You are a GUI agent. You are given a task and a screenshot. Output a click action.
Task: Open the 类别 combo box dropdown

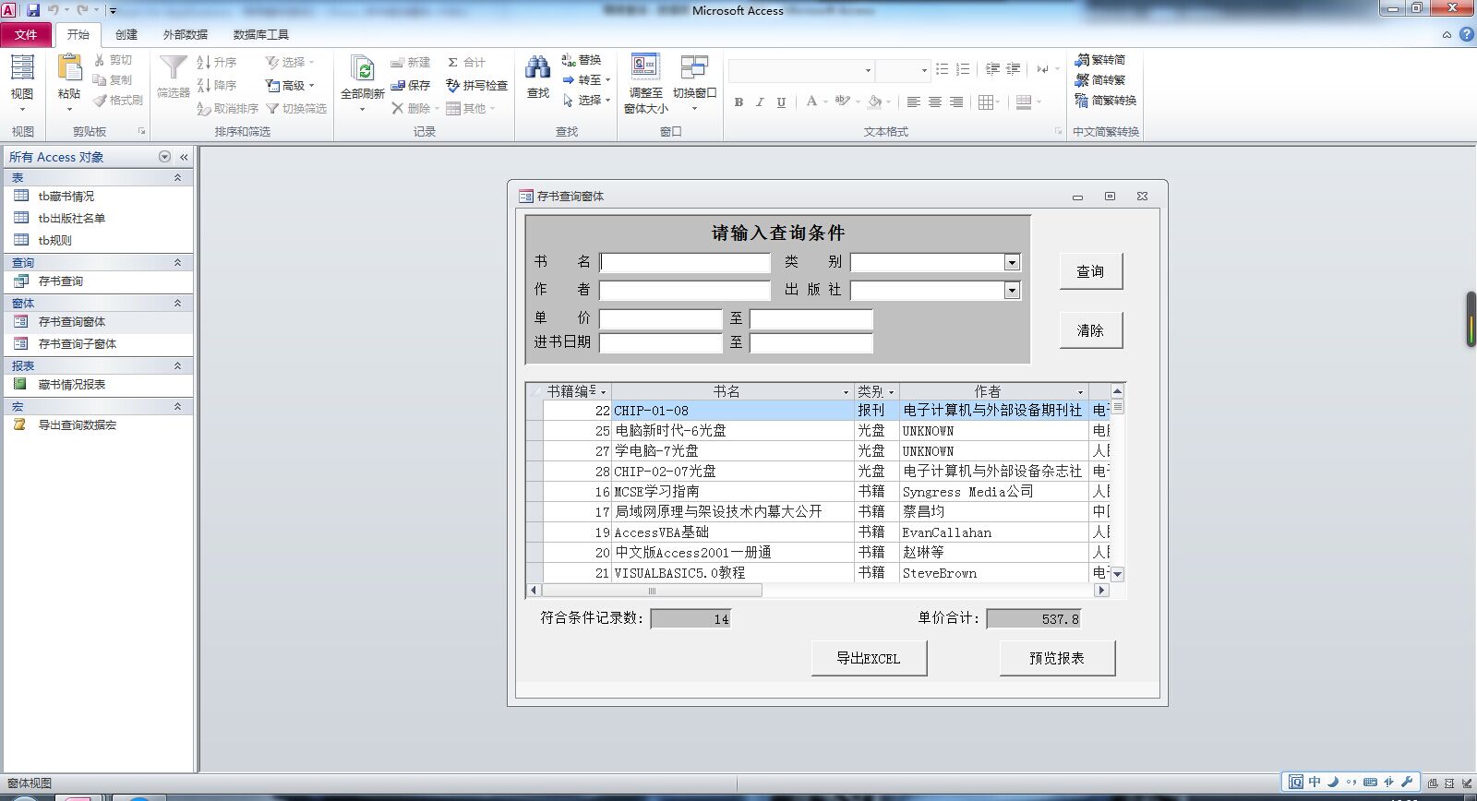click(1012, 263)
